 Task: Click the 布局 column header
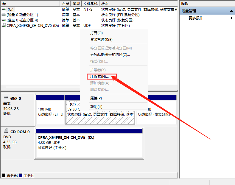coord(66,4)
